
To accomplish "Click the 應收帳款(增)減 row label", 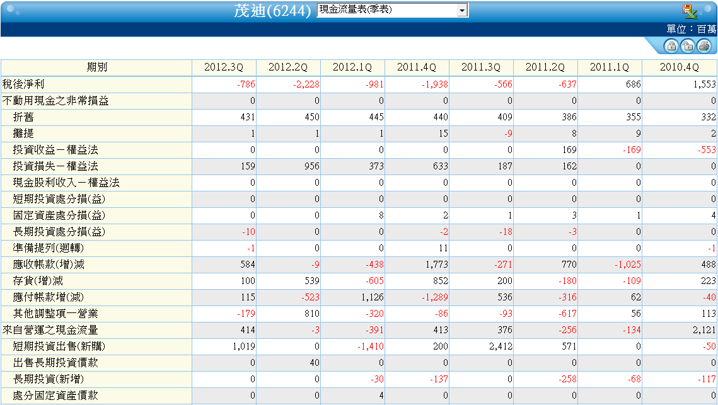I will coord(49,265).
